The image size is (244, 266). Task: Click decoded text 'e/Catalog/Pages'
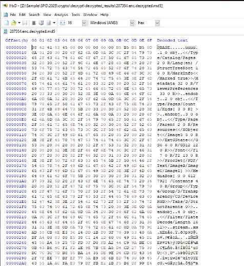coord(176,58)
